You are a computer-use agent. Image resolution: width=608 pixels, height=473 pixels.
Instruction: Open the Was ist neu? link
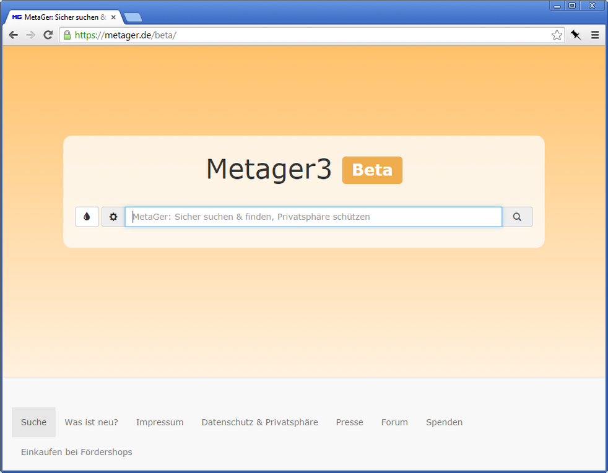tap(91, 422)
